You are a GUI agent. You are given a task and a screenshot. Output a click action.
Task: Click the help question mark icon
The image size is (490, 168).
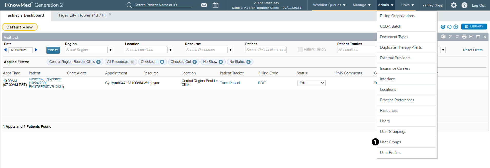pos(464,5)
